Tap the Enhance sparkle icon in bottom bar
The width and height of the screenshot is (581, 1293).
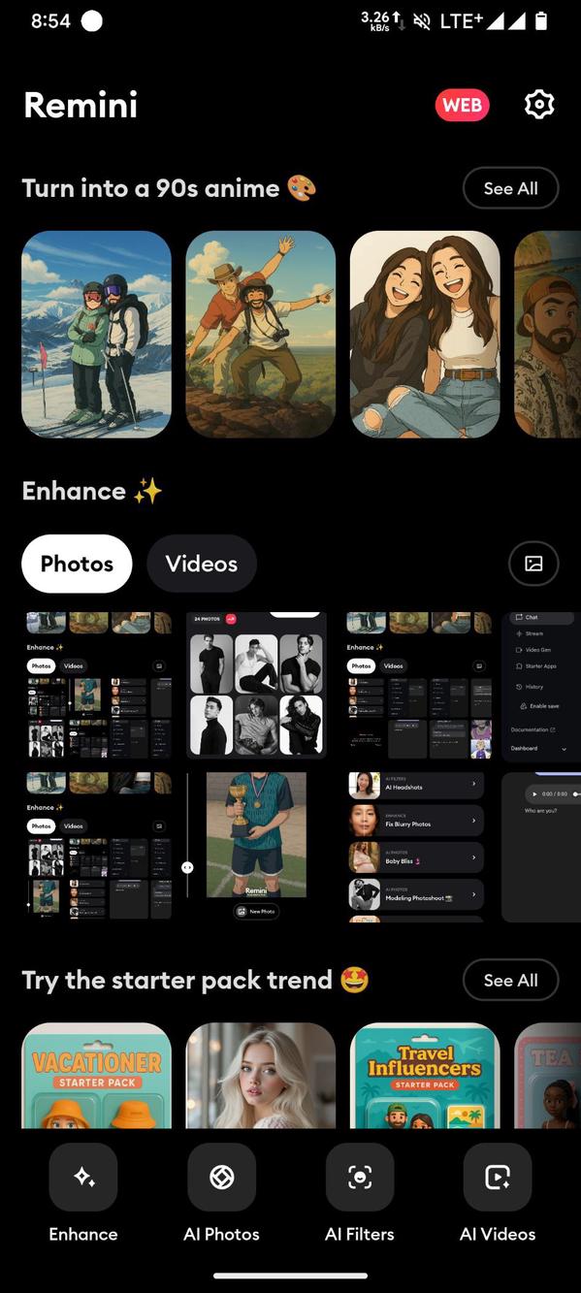83,1178
